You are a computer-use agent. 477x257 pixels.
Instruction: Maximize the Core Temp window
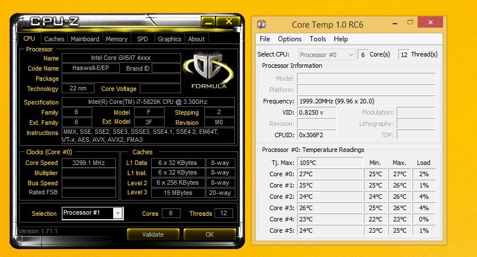(x=410, y=22)
